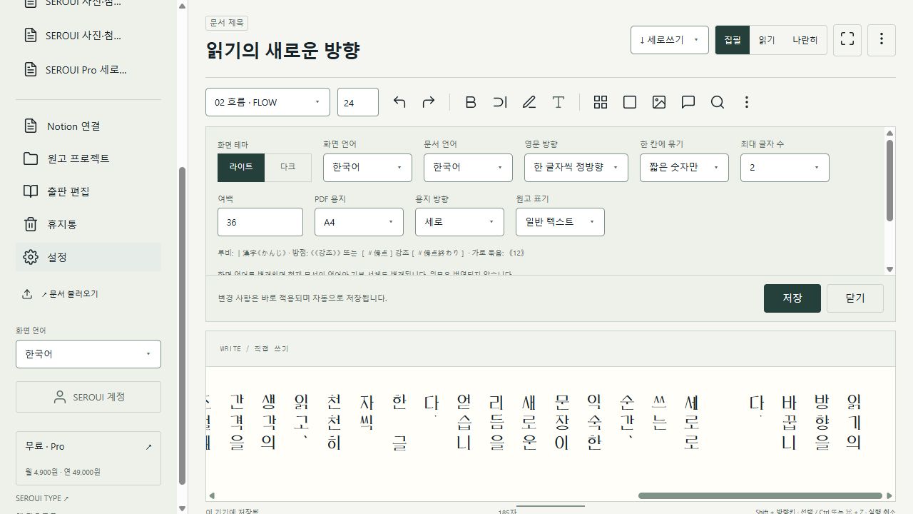
Task: Expand the 한 칸에 묶기 dropdown
Action: pos(684,168)
